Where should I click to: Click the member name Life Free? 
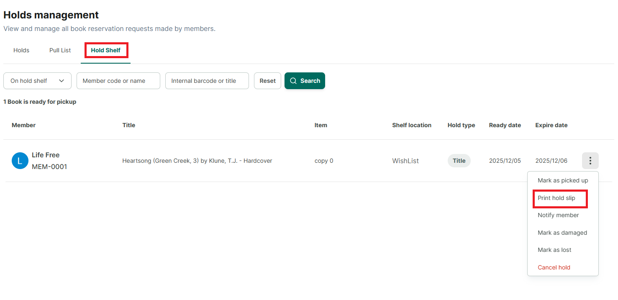coord(46,155)
